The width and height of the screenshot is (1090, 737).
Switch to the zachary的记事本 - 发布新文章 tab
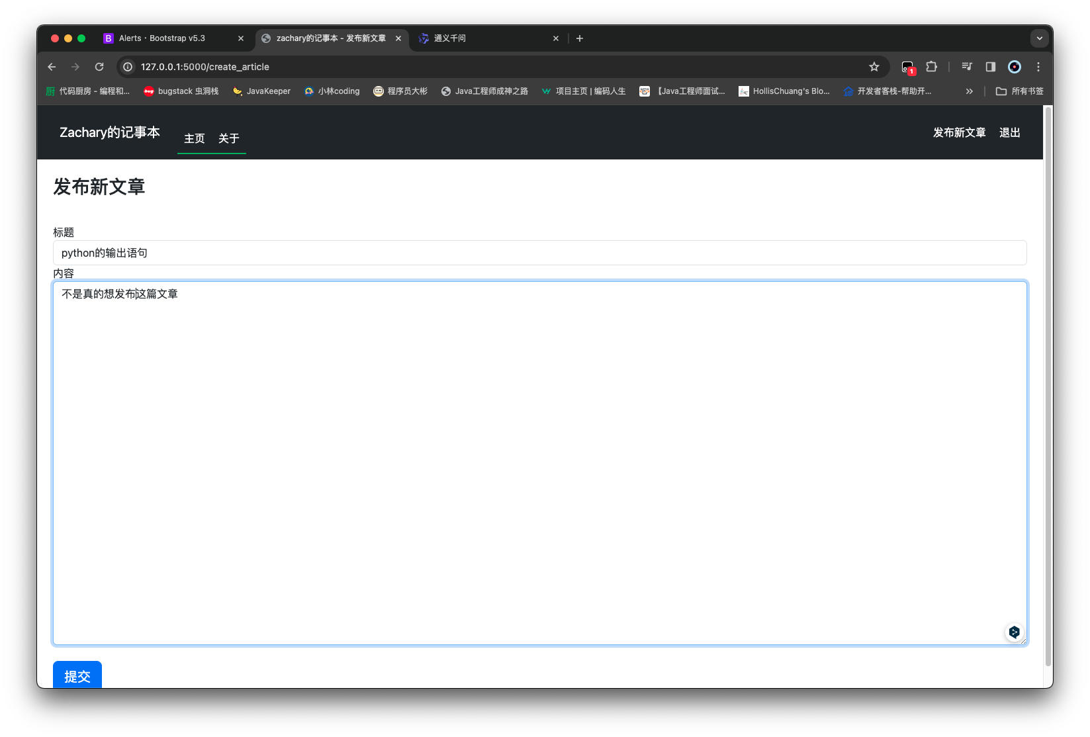(332, 38)
